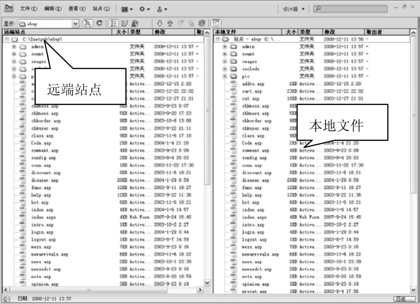420x304 pixels.
Task: Open the 设计器 workspace dropdown
Action: point(293,9)
